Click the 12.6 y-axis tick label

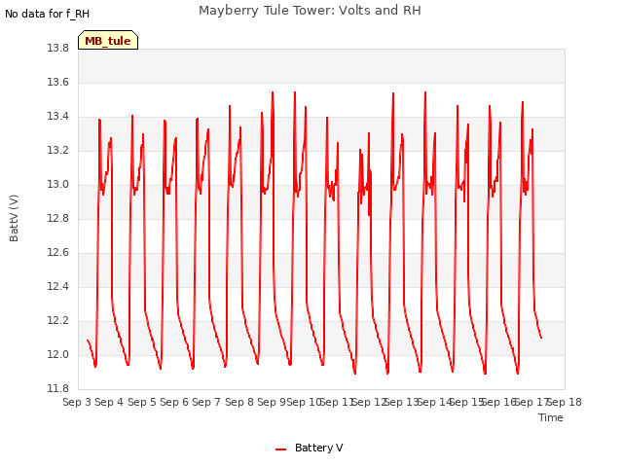58,253
